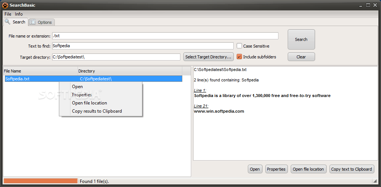Click '2 line(s) found containing' text

click(x=226, y=80)
